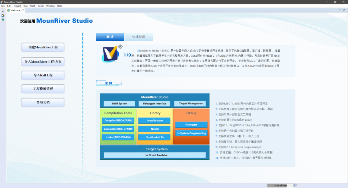Image resolution: width=348 pixels, height=188 pixels.
Task: Open 帮助文档 from the left panel
Action: (x=43, y=102)
